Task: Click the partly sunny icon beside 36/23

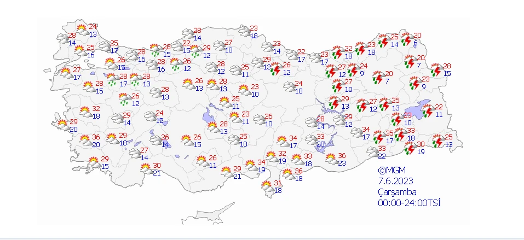Action: tap(332, 159)
